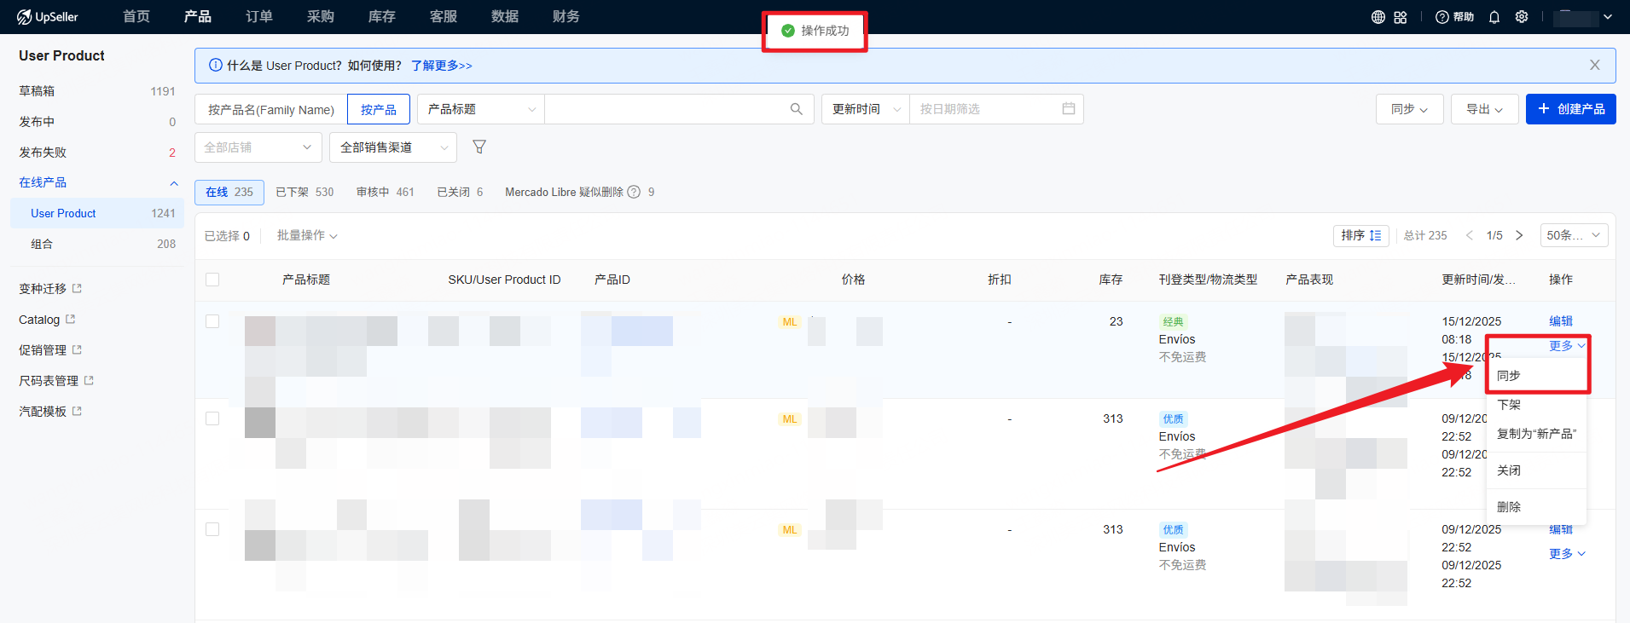Toggle the select-all checkbox in table header

pyautogui.click(x=212, y=280)
